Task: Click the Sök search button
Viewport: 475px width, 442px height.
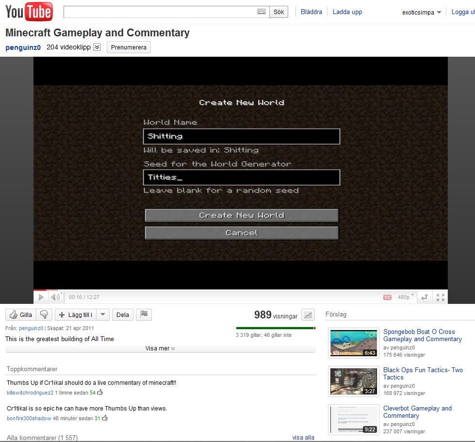Action: click(278, 12)
